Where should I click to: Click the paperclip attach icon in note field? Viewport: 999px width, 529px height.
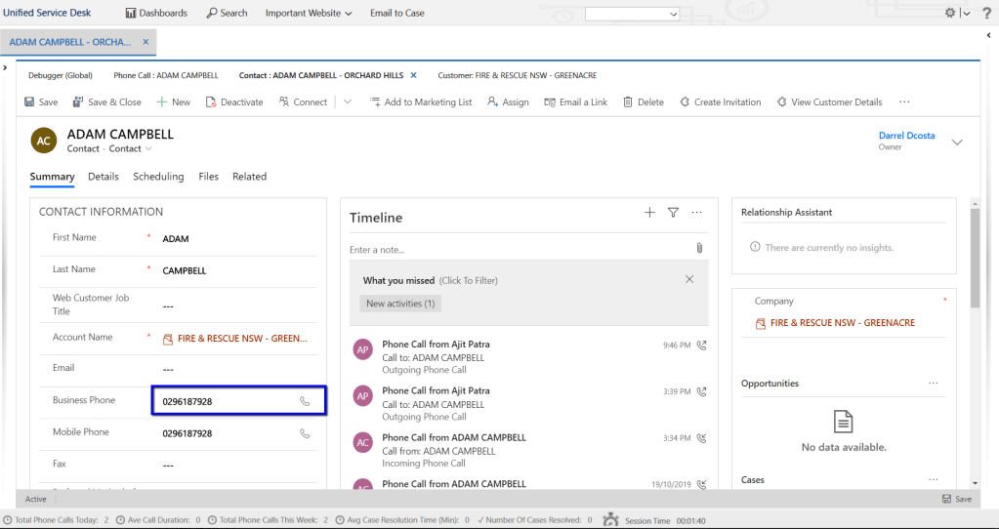click(699, 249)
